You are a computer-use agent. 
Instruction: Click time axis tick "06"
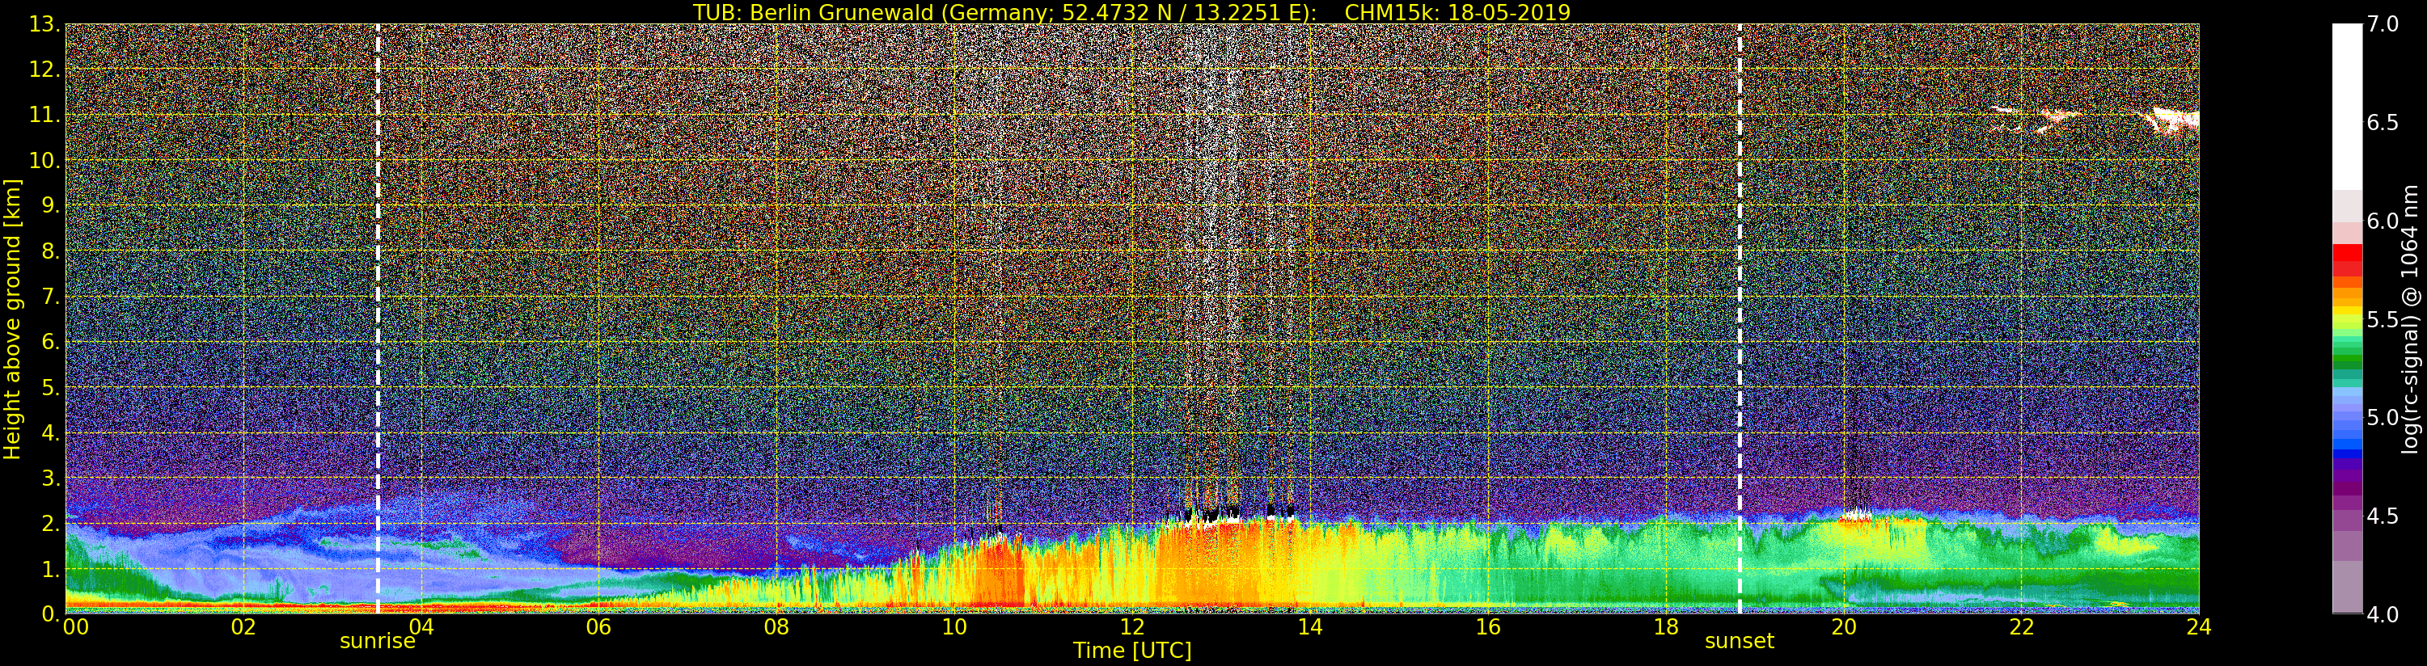[598, 627]
